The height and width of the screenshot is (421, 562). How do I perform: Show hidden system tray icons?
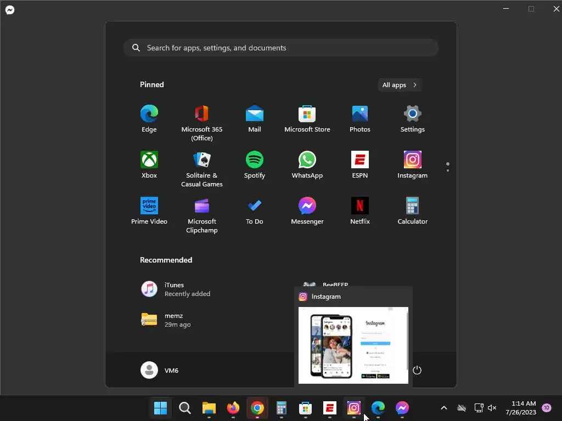pos(443,408)
